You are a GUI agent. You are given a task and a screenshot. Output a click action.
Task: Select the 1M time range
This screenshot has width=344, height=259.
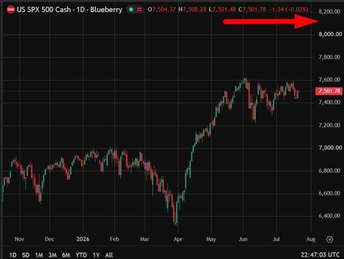tap(39, 255)
